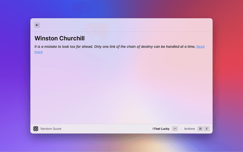Click the desktop wallpaper outside the window
This screenshot has width=243, height=152.
15,76
